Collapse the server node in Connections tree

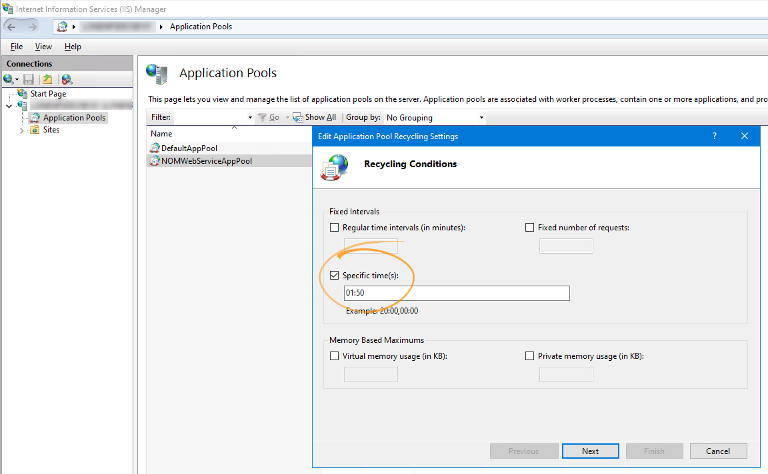point(9,106)
